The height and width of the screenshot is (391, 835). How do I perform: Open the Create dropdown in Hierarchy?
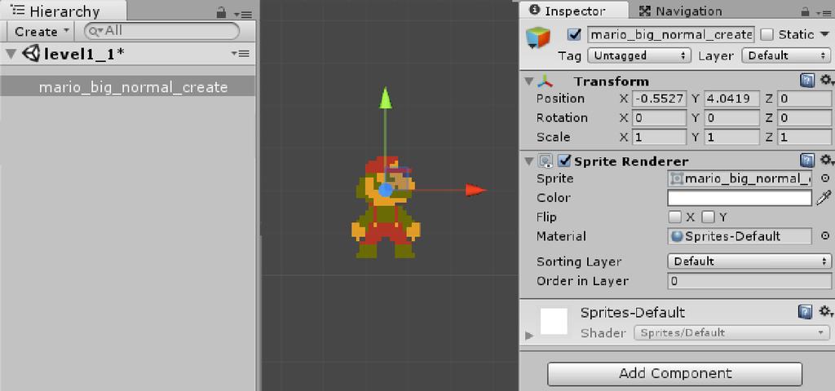(42, 32)
